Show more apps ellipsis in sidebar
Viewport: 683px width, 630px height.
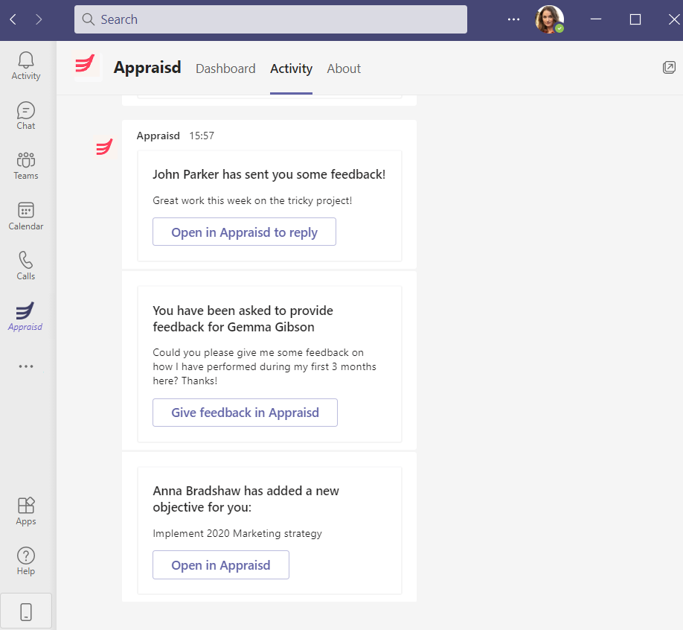(x=26, y=366)
